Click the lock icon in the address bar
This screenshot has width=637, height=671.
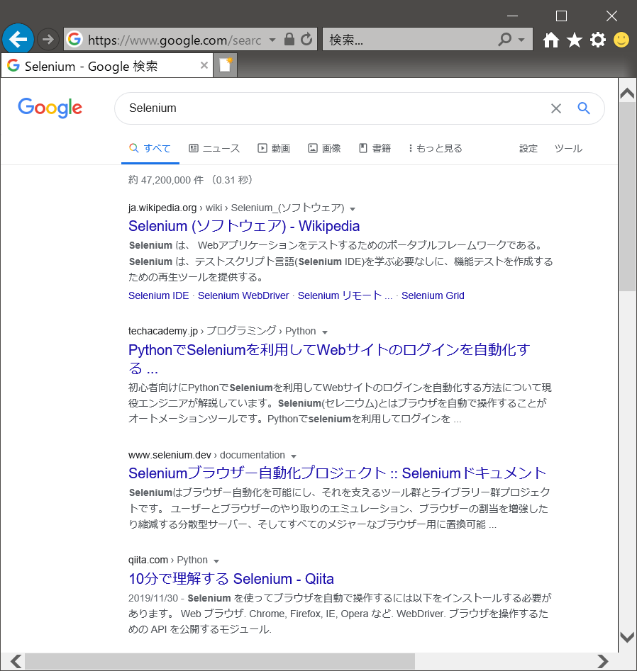289,39
